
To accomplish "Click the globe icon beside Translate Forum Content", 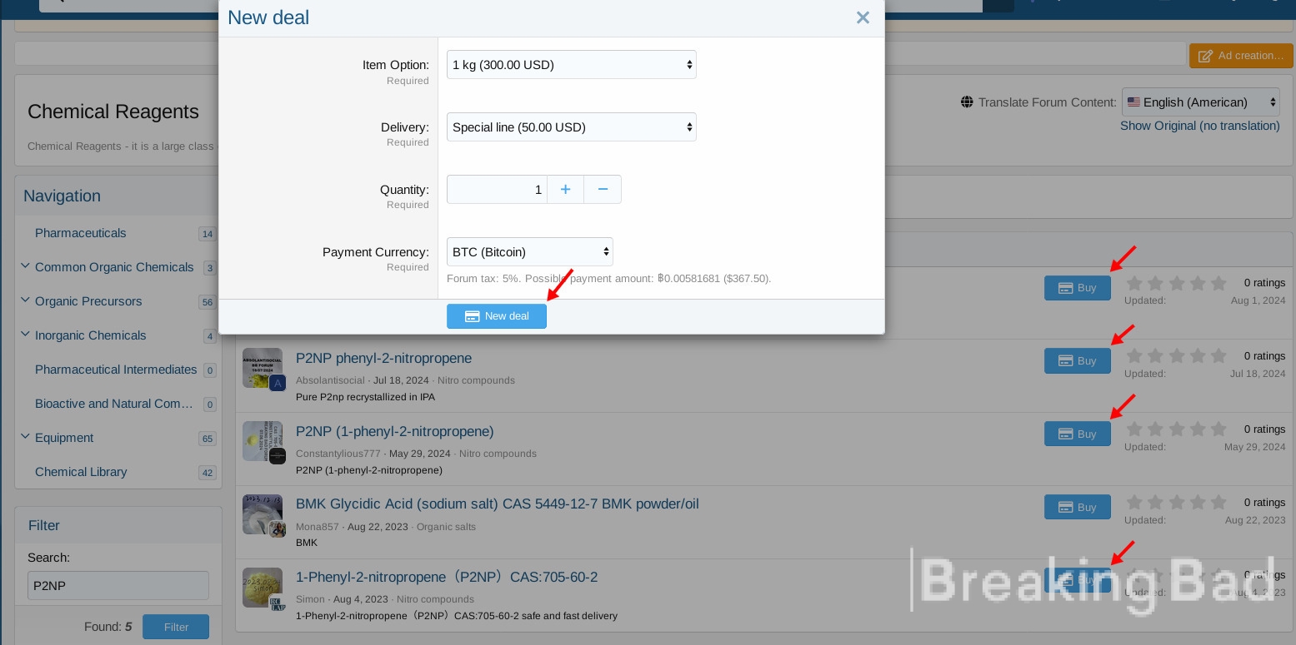I will coord(967,102).
